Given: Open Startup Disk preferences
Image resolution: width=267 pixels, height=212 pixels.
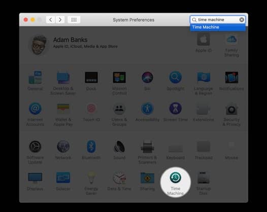Looking at the screenshot, I should click(x=204, y=183).
